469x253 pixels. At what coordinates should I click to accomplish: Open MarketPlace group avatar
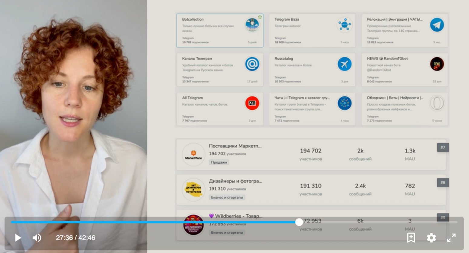193,154
